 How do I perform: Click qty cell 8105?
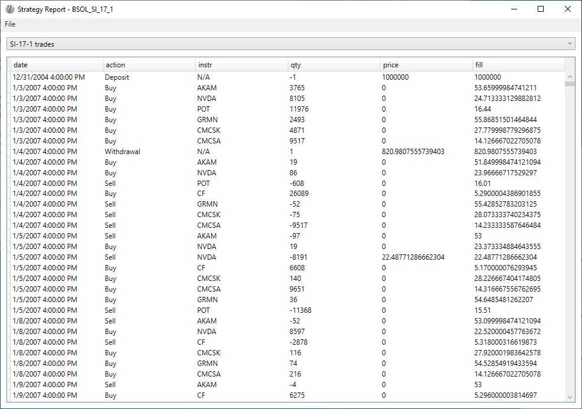pyautogui.click(x=297, y=99)
